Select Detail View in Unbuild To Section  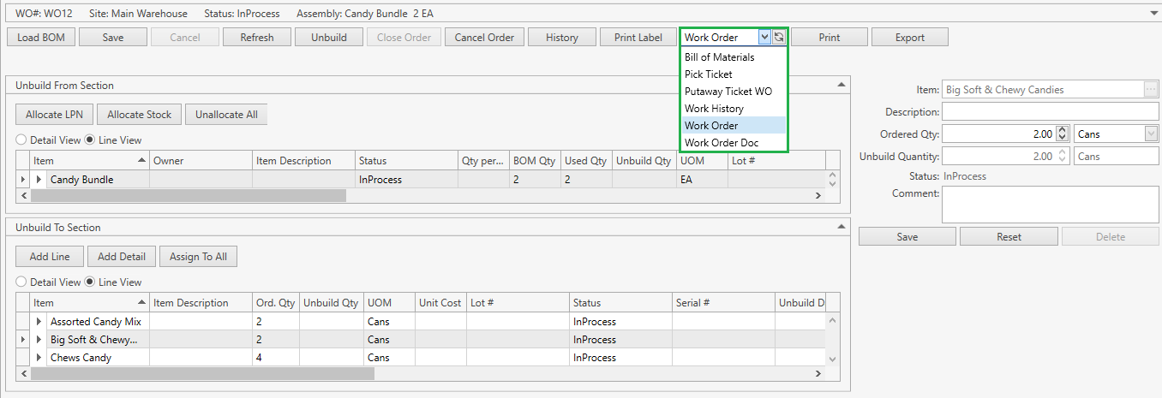click(21, 282)
